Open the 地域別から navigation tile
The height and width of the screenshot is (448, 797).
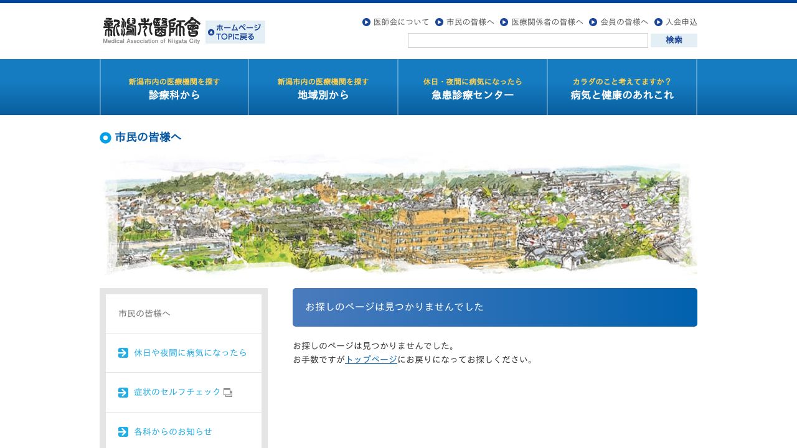point(323,87)
